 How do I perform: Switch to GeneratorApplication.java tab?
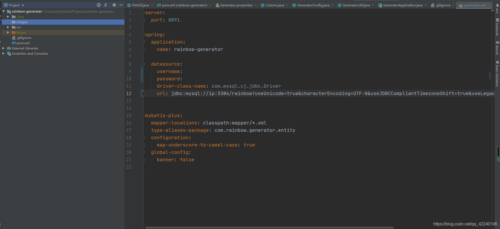click(403, 5)
